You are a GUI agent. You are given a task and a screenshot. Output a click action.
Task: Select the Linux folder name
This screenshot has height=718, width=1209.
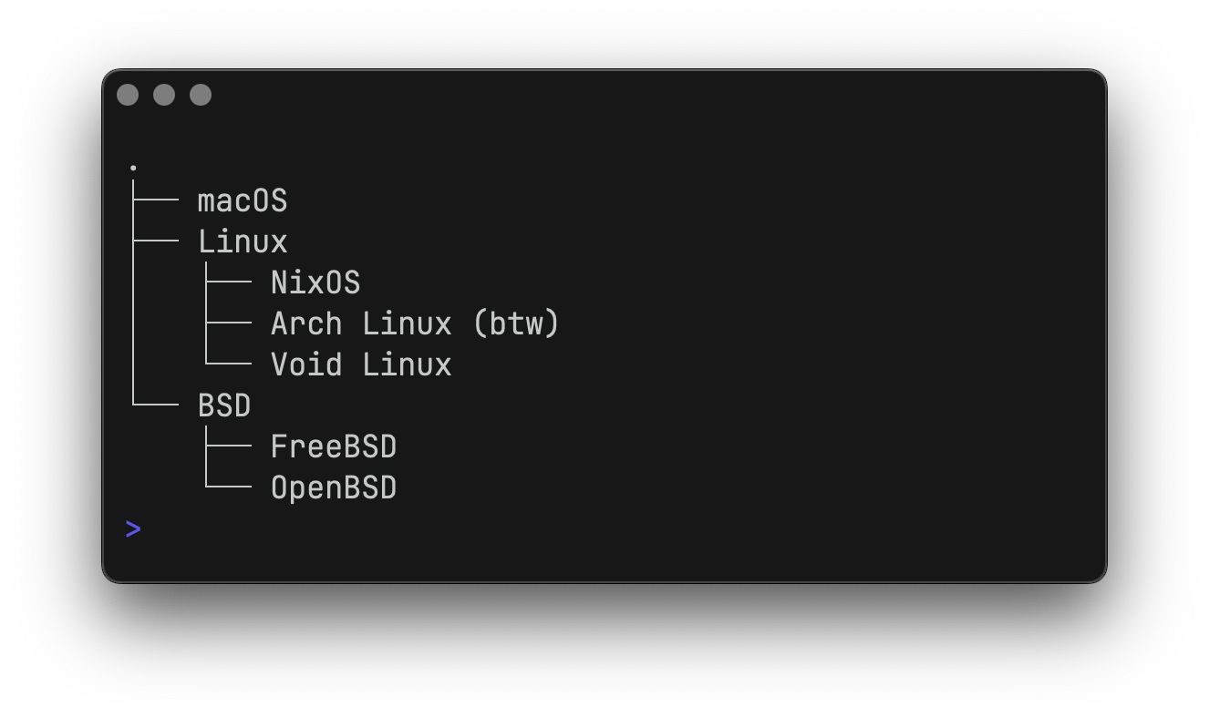click(x=243, y=241)
